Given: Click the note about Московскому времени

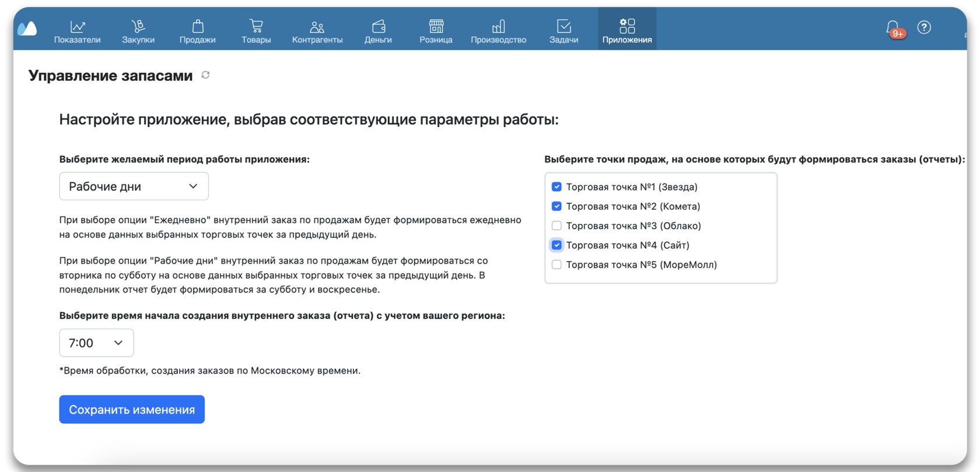Looking at the screenshot, I should pos(210,371).
